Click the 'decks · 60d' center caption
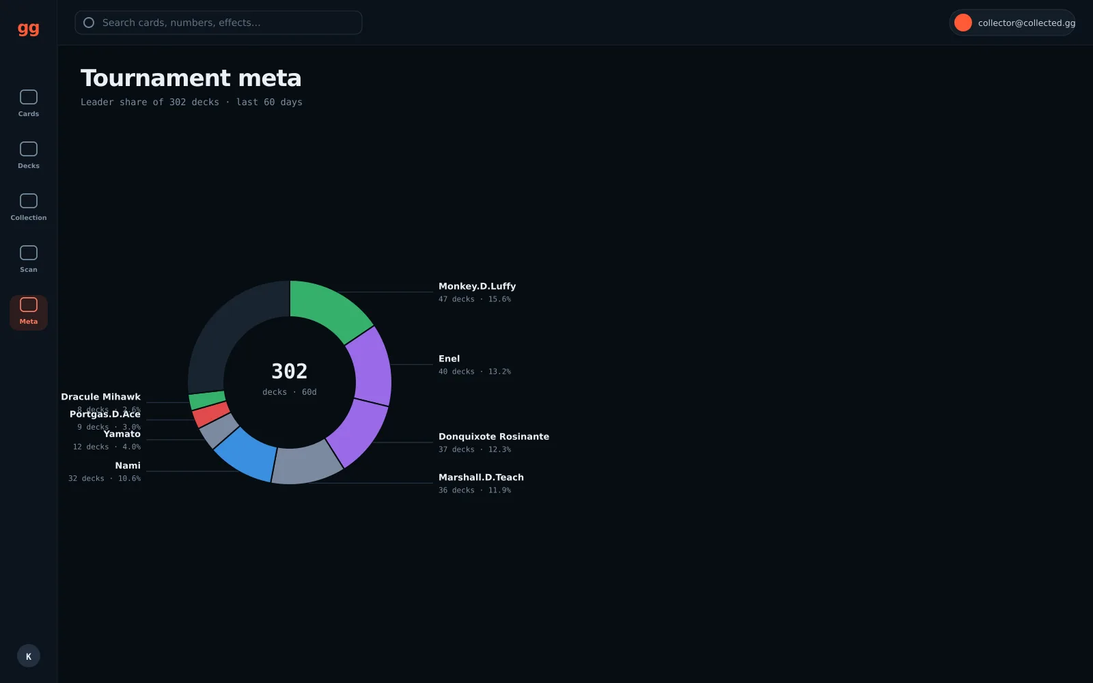The height and width of the screenshot is (683, 1093). pos(290,392)
